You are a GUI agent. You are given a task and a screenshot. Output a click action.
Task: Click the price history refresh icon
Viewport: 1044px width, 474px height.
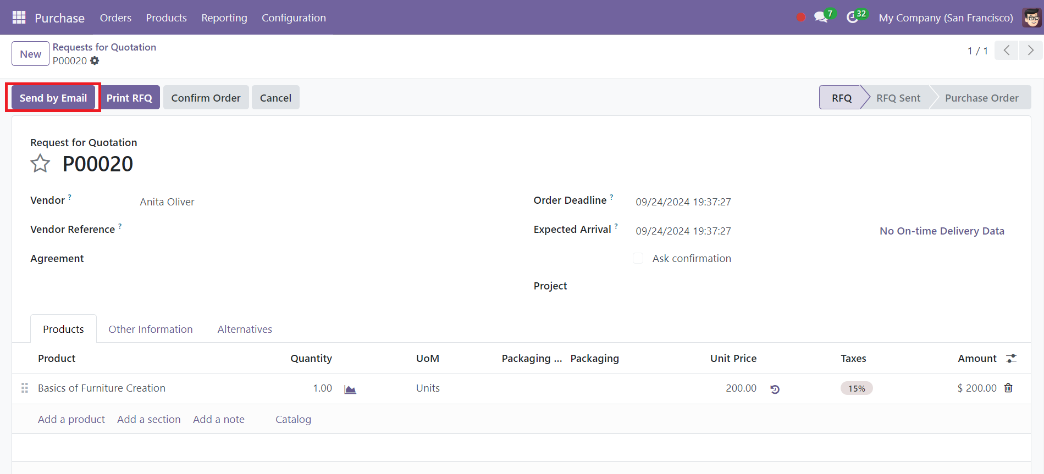coord(775,389)
